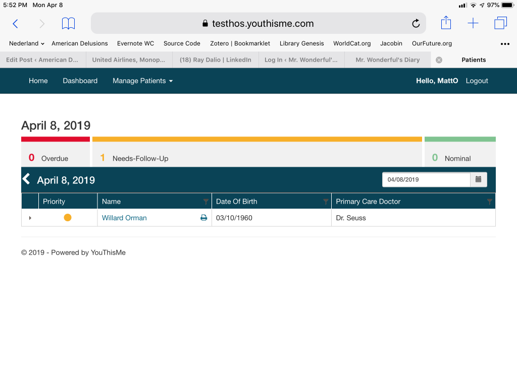Open OurFuture.org bookmark
Screen dimensions: 517x388
point(432,43)
